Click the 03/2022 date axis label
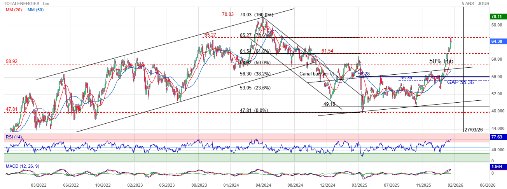 (38, 185)
